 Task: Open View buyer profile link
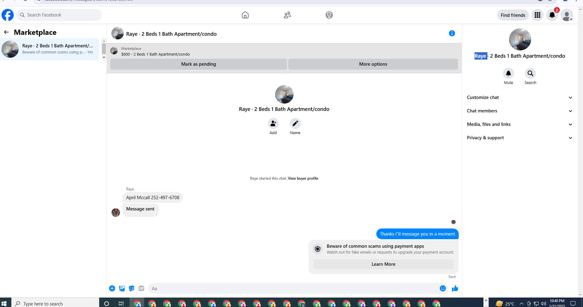pyautogui.click(x=303, y=178)
